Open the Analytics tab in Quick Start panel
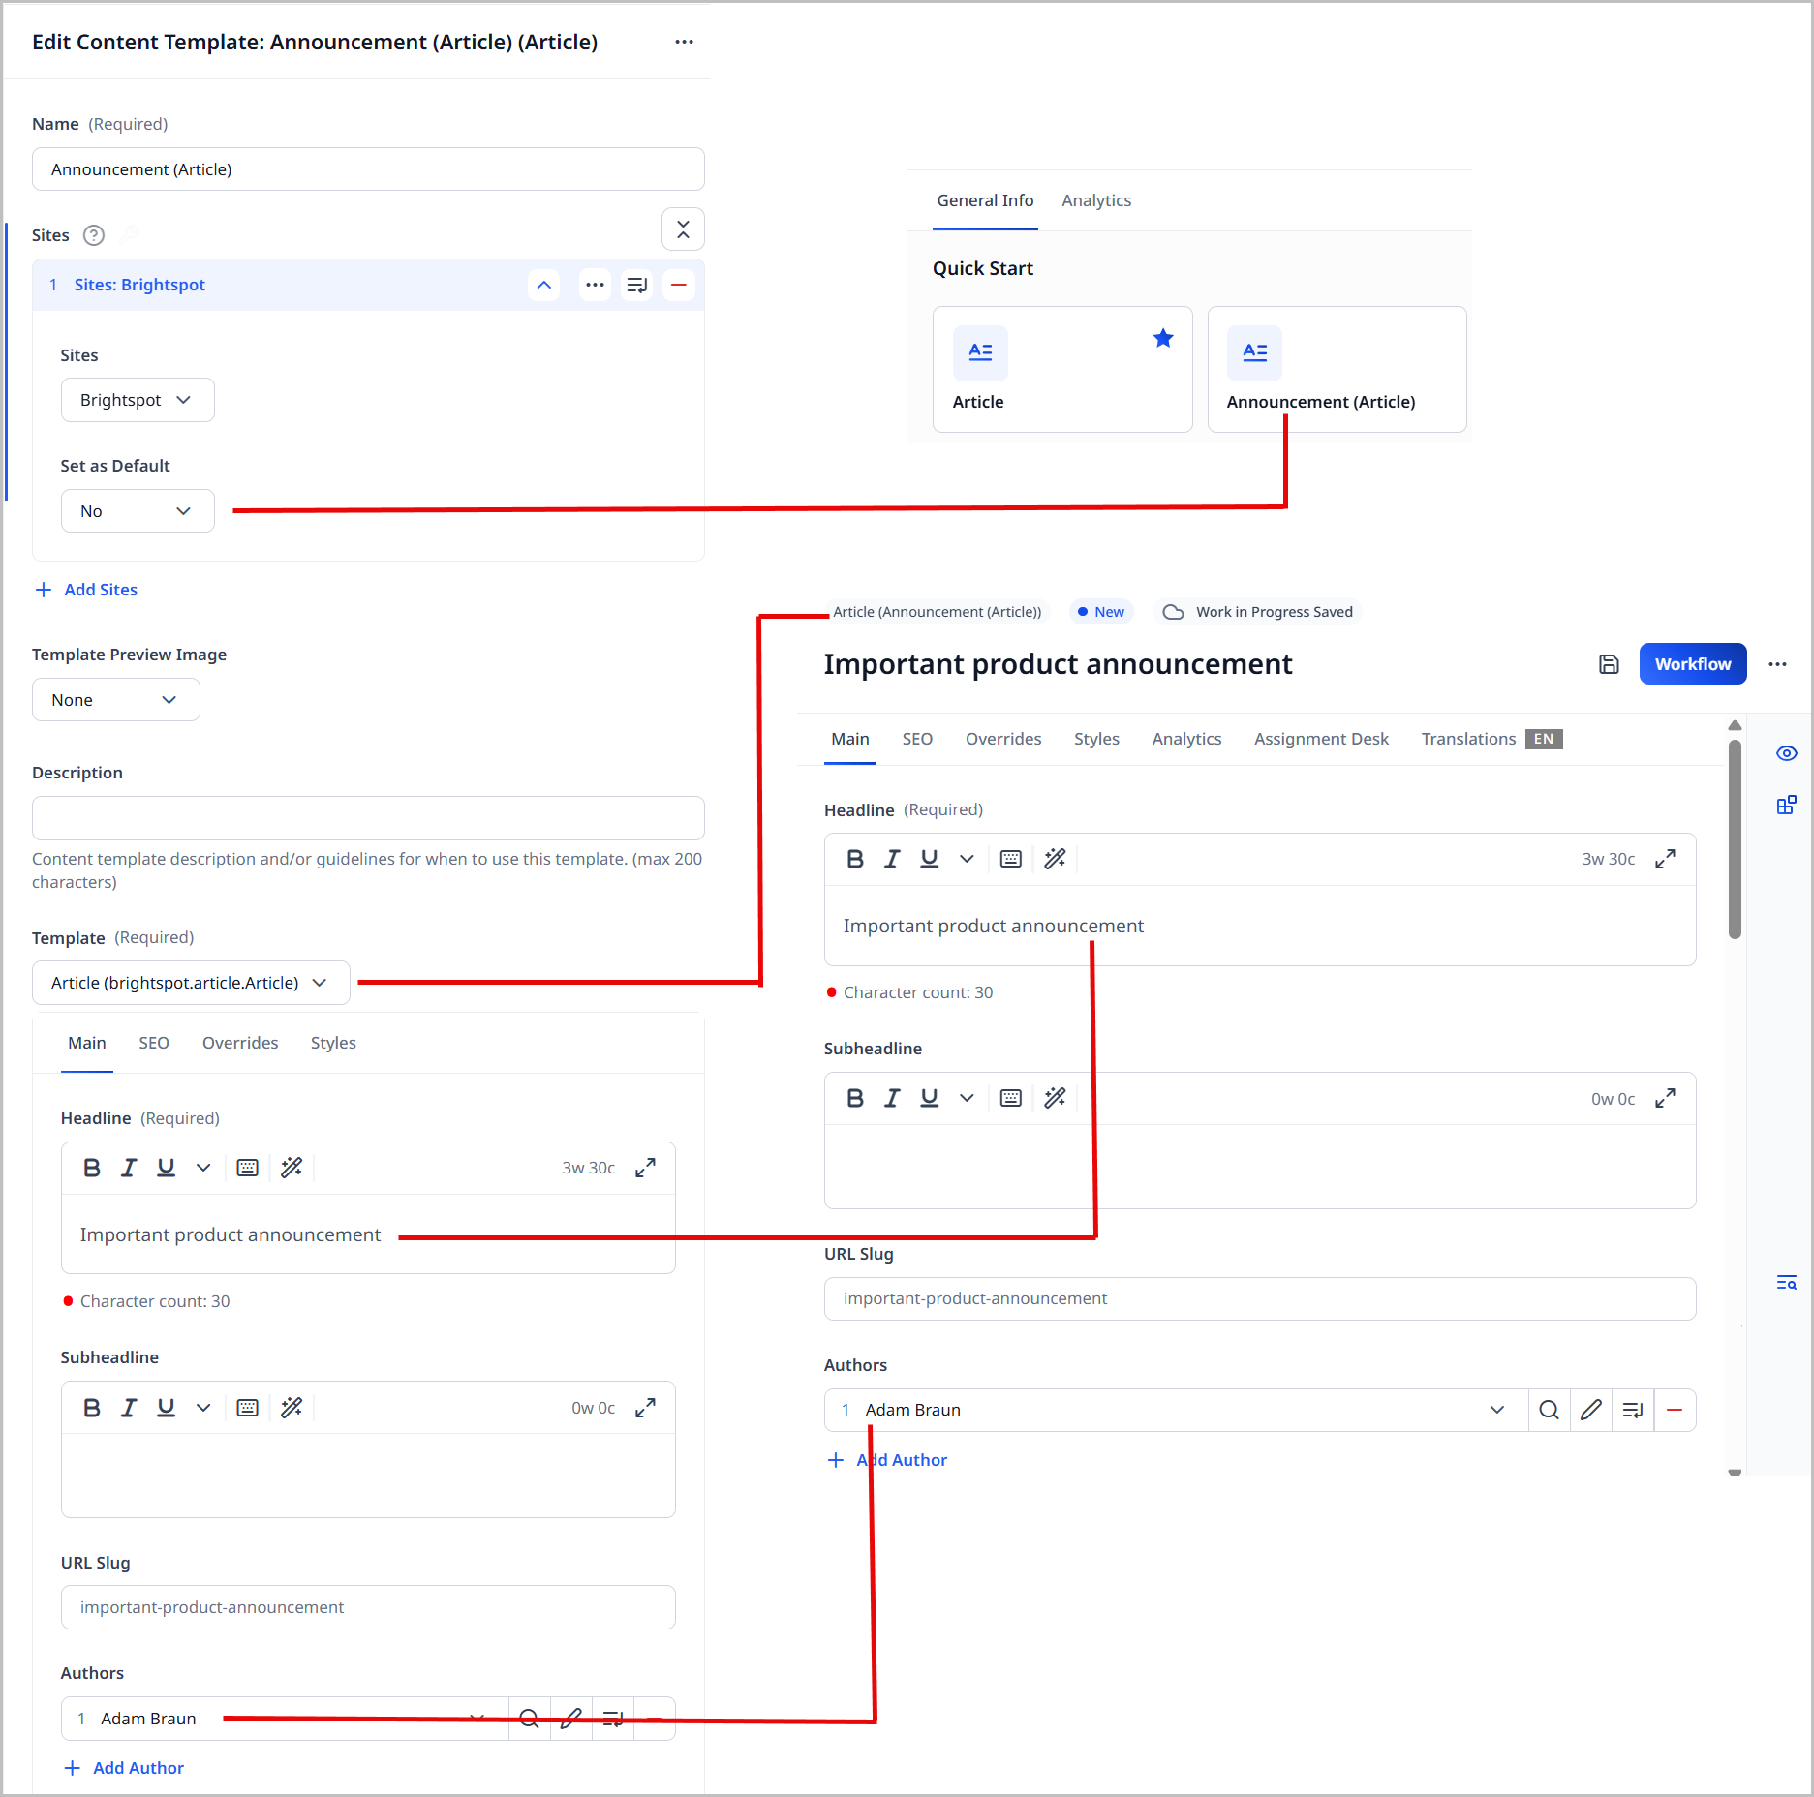Screen dimensions: 1814x1797 [x=1095, y=200]
